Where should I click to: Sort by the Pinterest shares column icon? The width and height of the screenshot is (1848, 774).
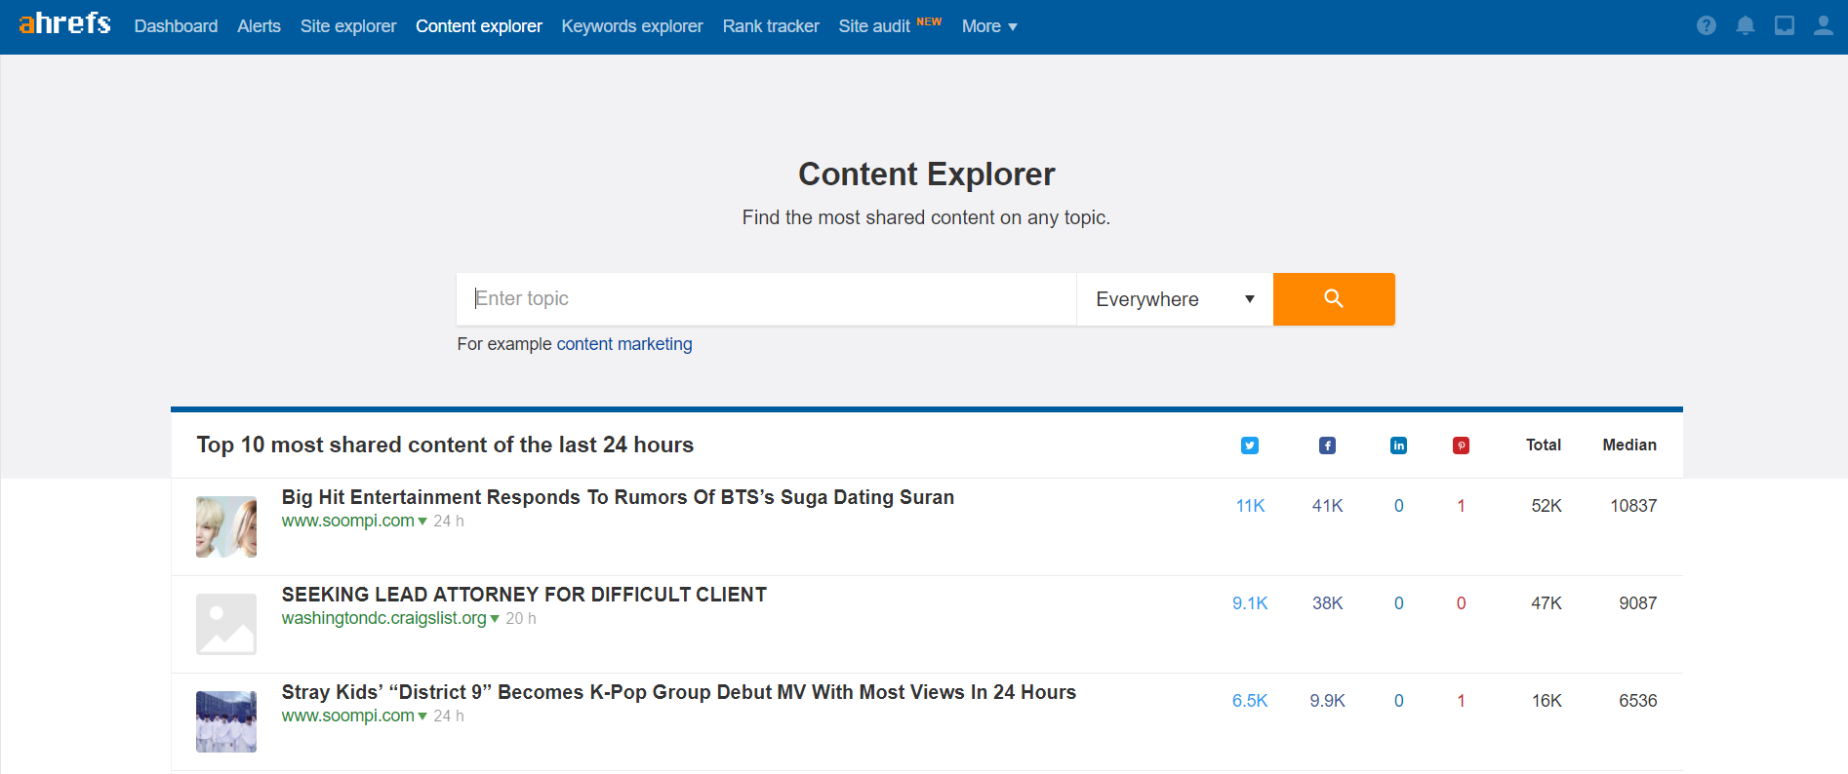click(1461, 445)
